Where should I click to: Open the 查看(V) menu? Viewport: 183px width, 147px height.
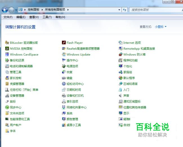(x=34, y=17)
